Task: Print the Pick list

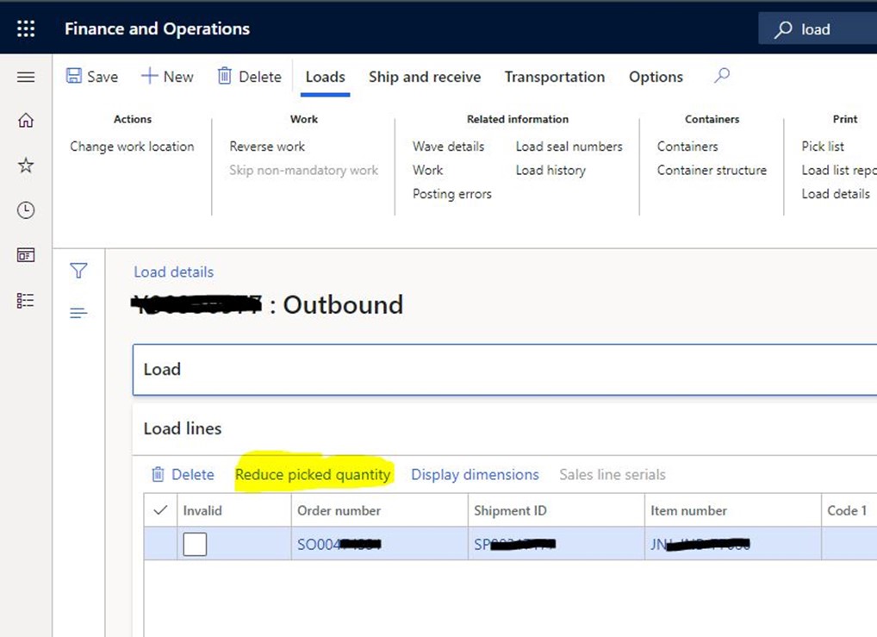Action: pyautogui.click(x=823, y=147)
